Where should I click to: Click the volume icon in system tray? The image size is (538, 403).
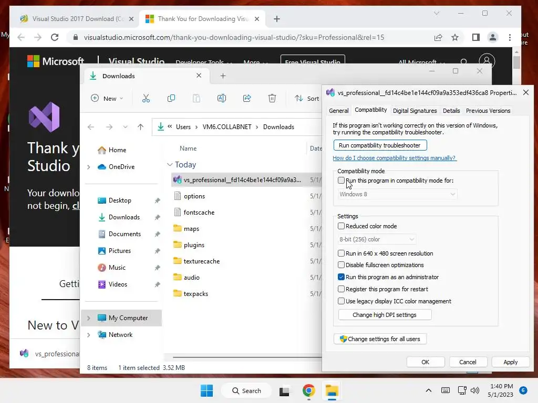[x=475, y=390]
